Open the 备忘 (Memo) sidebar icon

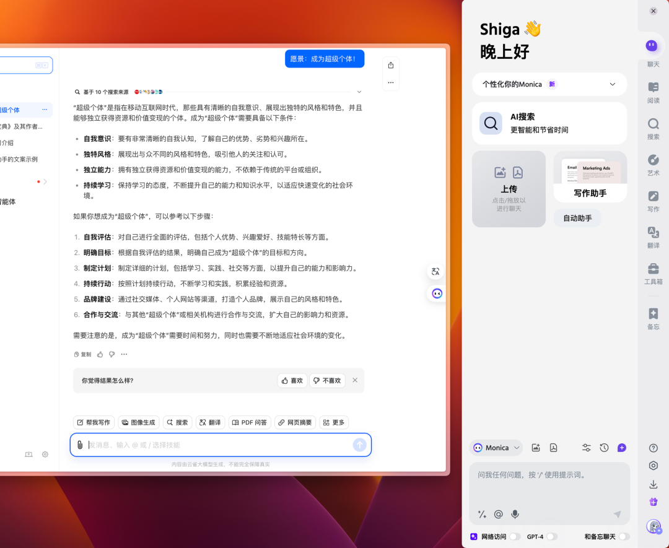click(653, 318)
